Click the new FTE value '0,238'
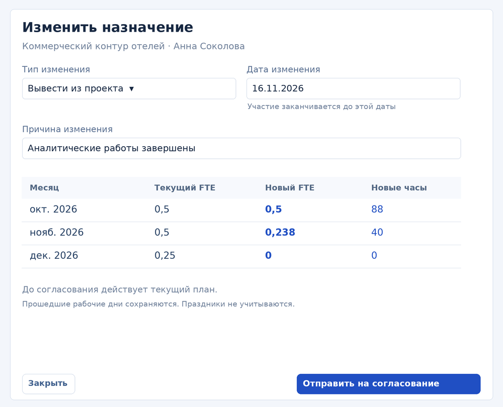This screenshot has height=407, width=503. [280, 232]
